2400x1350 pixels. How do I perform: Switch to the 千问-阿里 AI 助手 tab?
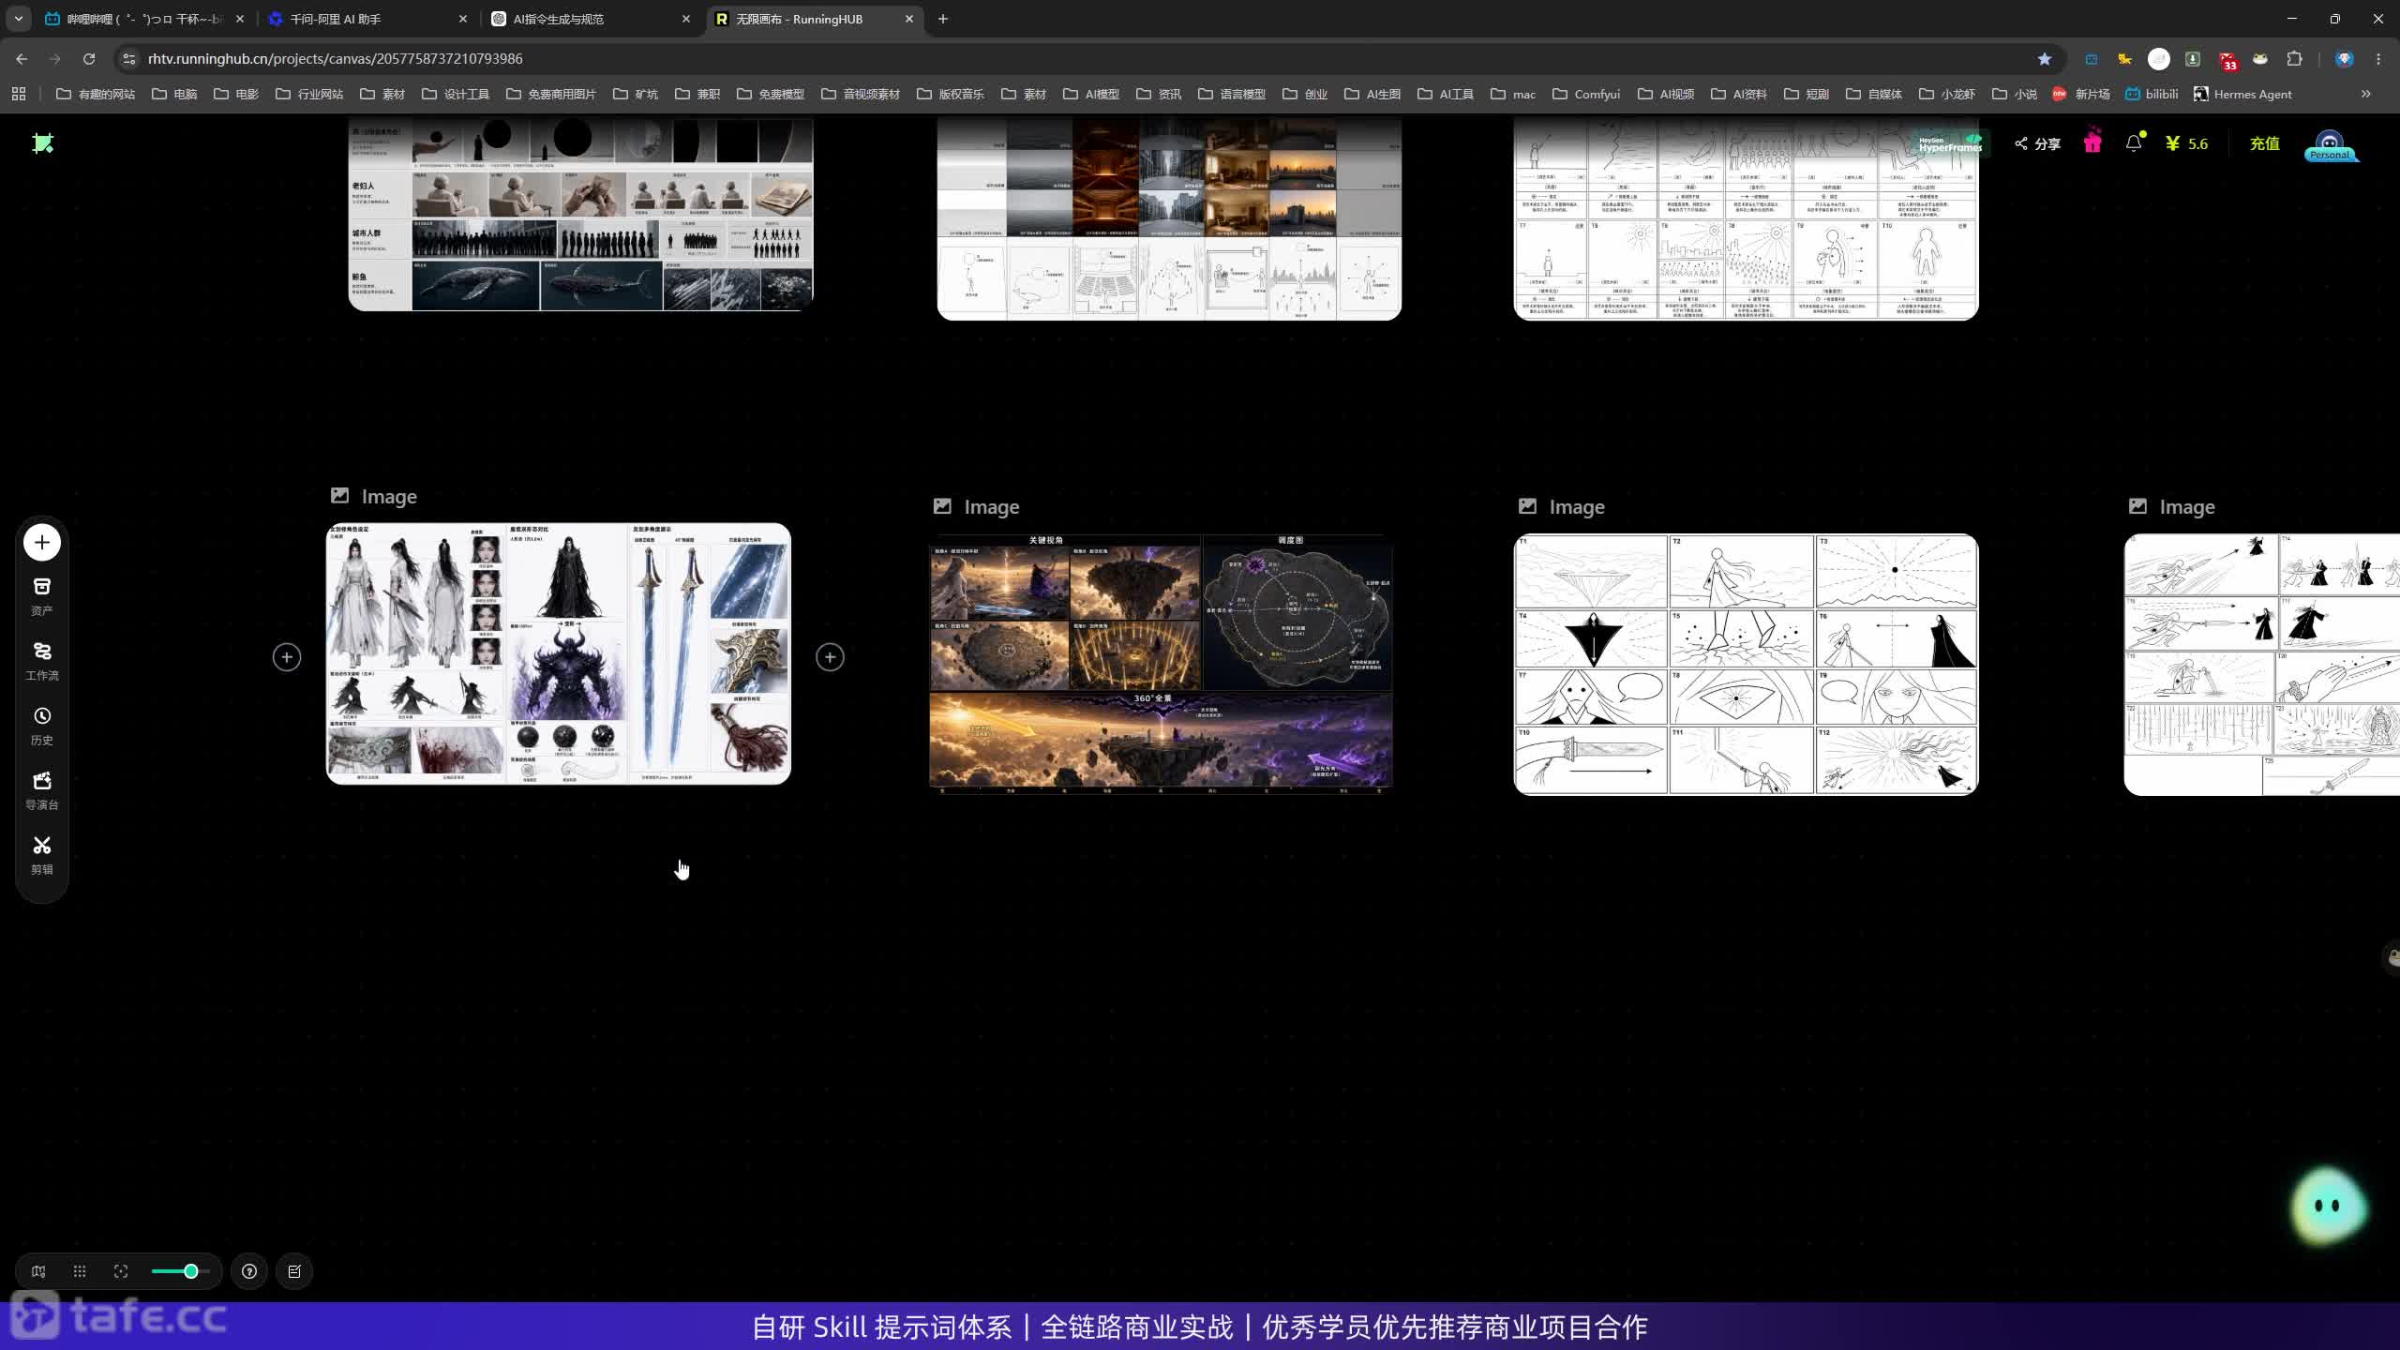366,19
